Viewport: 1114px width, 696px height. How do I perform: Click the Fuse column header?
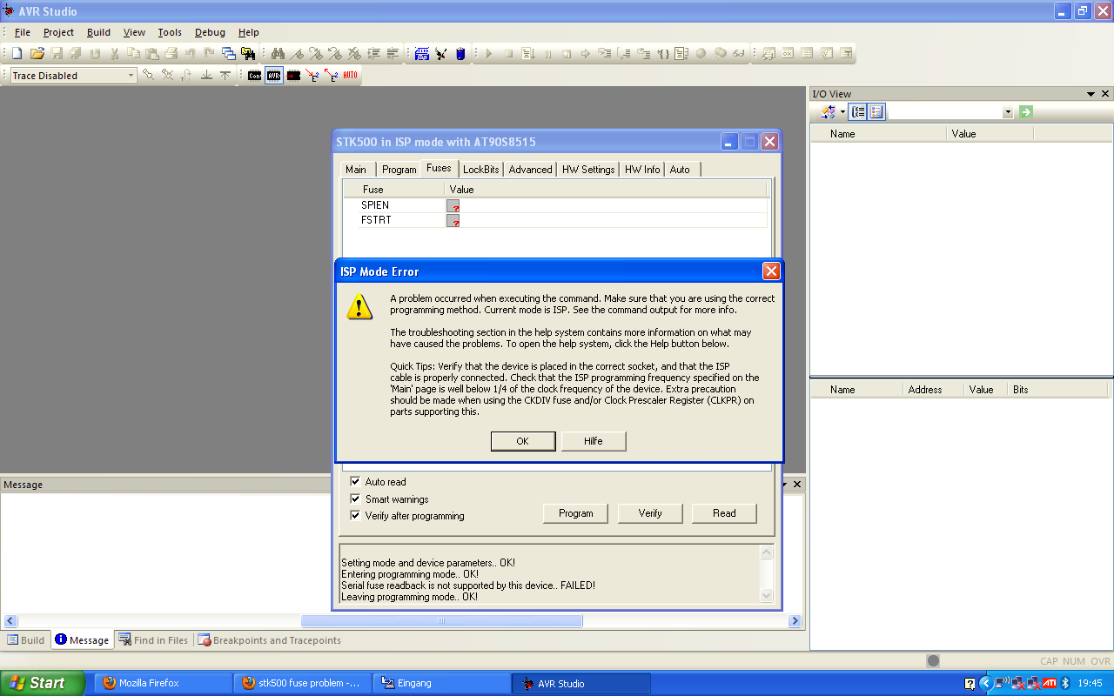(394, 190)
